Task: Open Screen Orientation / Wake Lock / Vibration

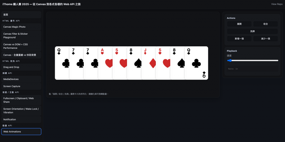Action: point(21,111)
